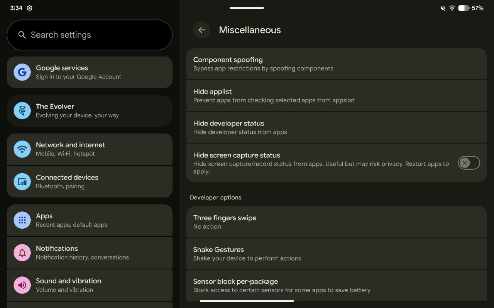Image resolution: width=494 pixels, height=308 pixels.
Task: Tap the Connected devices icon
Action: pyautogui.click(x=22, y=182)
